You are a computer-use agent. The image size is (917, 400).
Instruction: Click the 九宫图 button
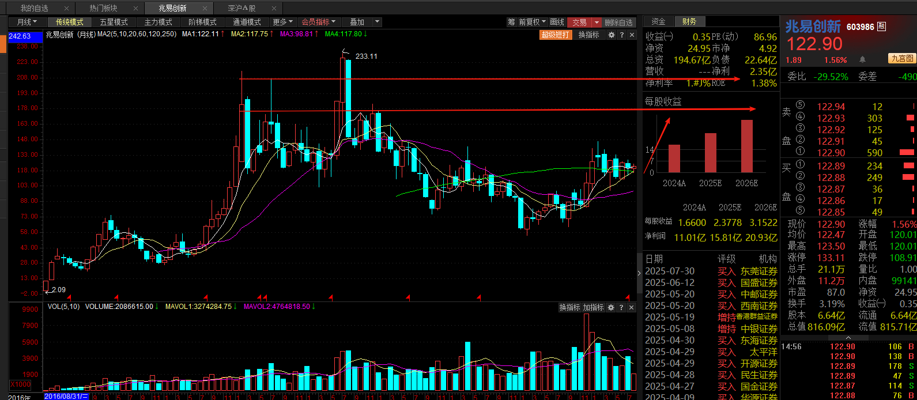tap(903, 58)
